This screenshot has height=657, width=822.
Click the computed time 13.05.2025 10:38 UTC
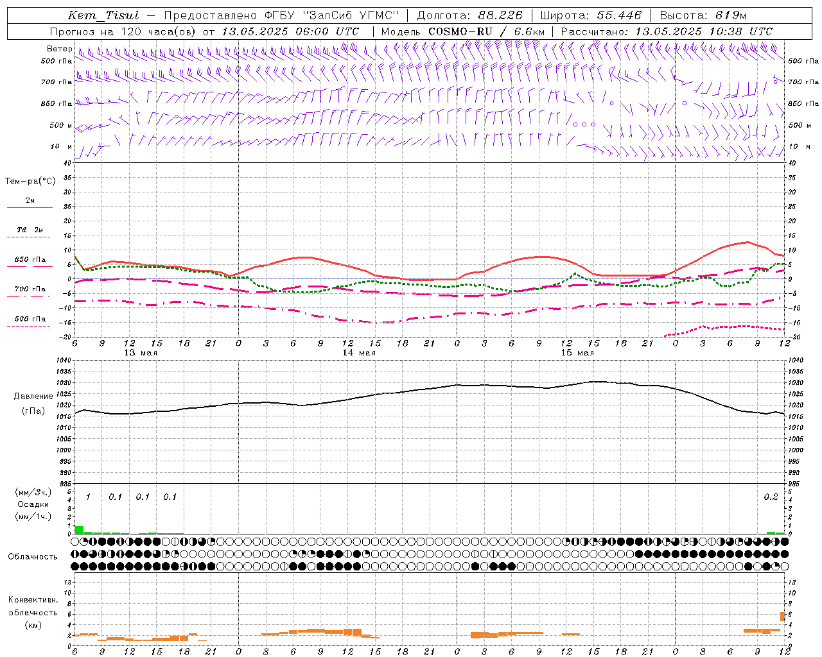click(x=704, y=31)
